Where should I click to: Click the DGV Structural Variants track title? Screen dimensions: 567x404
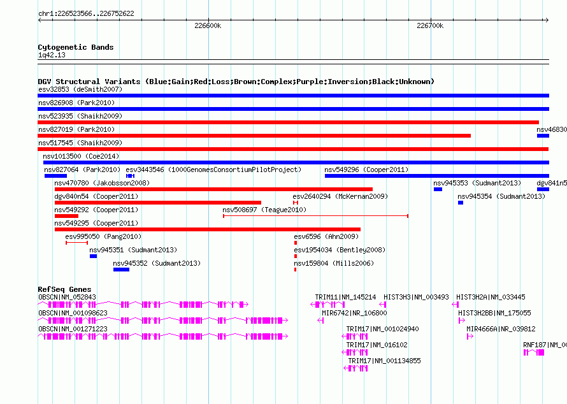click(x=236, y=82)
